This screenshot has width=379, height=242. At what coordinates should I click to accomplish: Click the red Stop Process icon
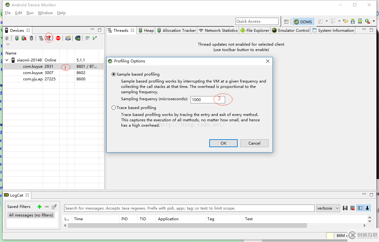coord(58,38)
